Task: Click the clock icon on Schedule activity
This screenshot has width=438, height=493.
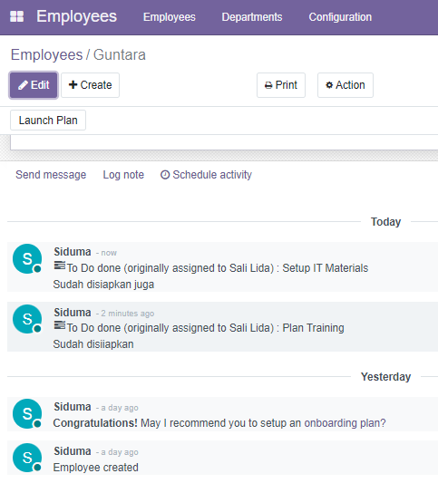Action: pos(165,175)
